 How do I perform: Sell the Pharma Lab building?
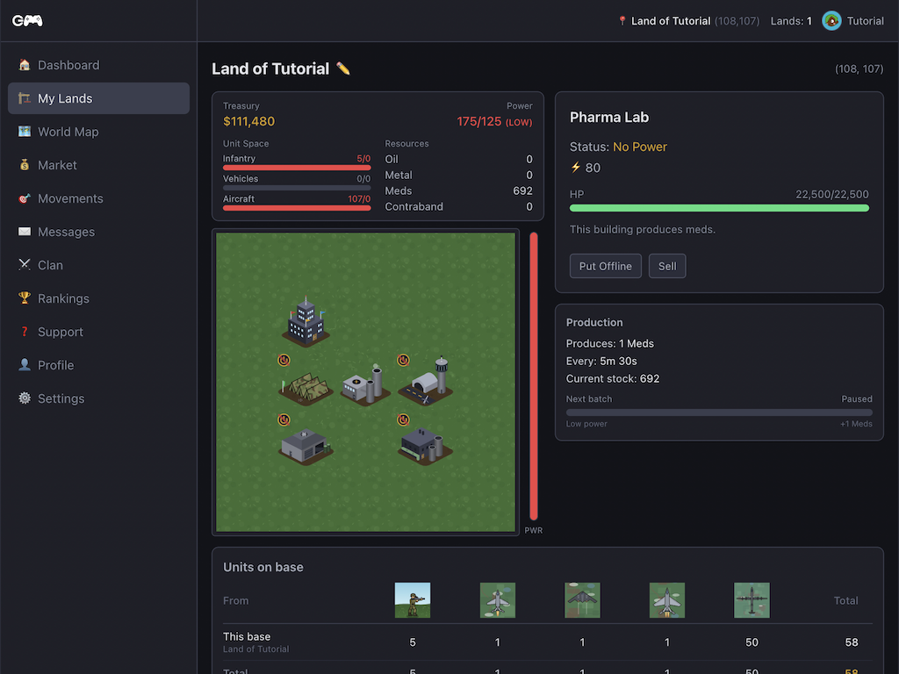tap(667, 266)
